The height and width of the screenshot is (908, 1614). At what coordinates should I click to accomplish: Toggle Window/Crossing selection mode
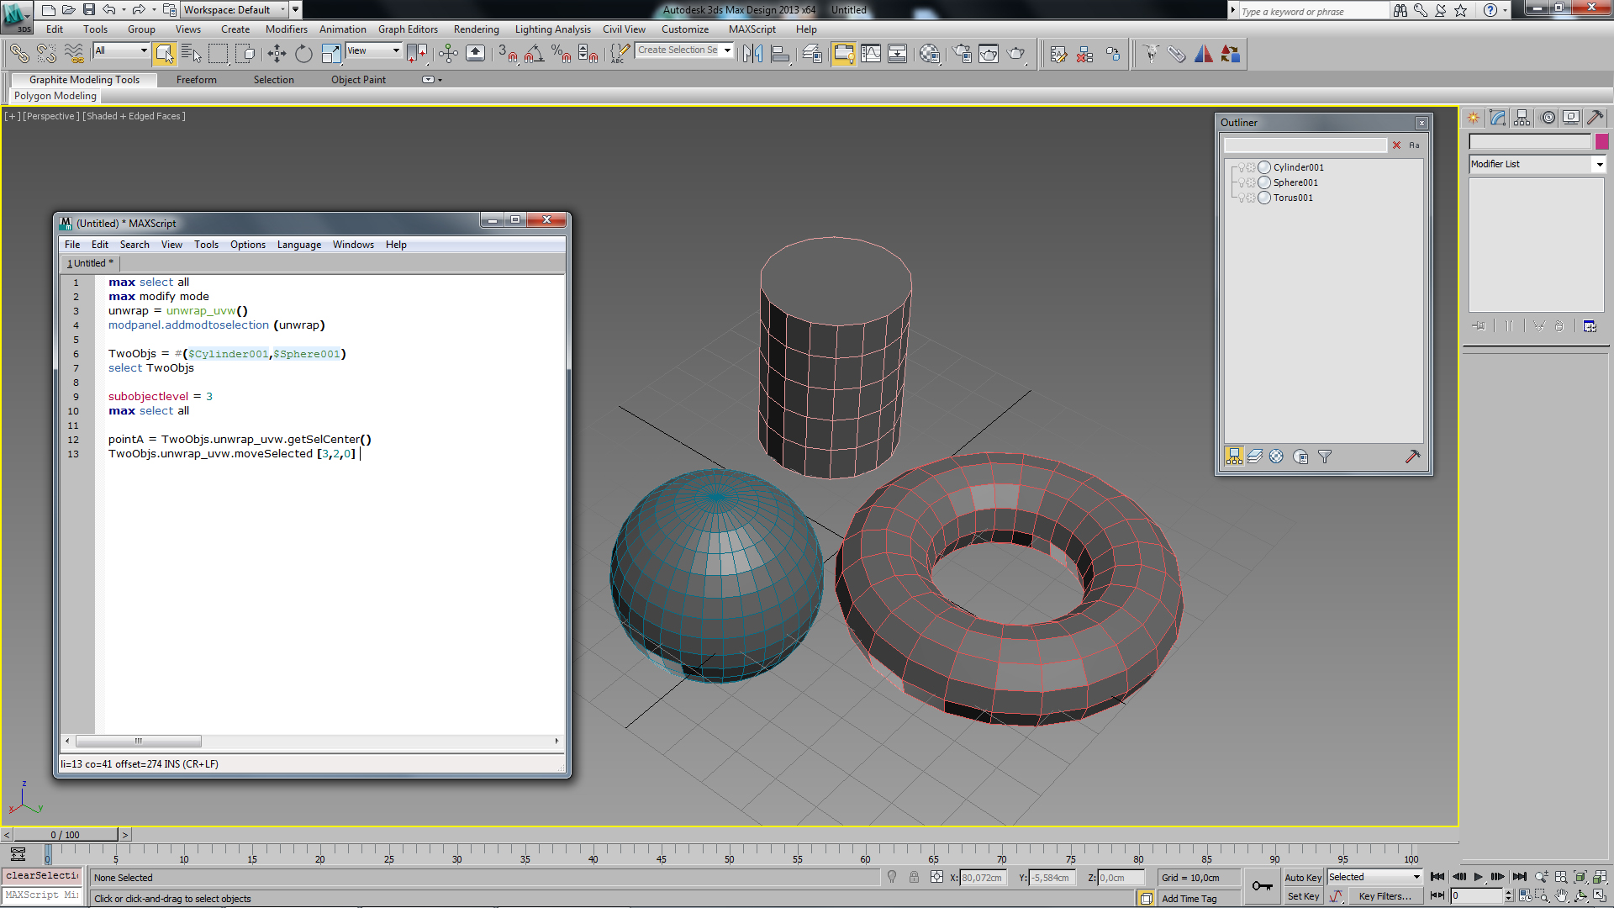point(245,54)
